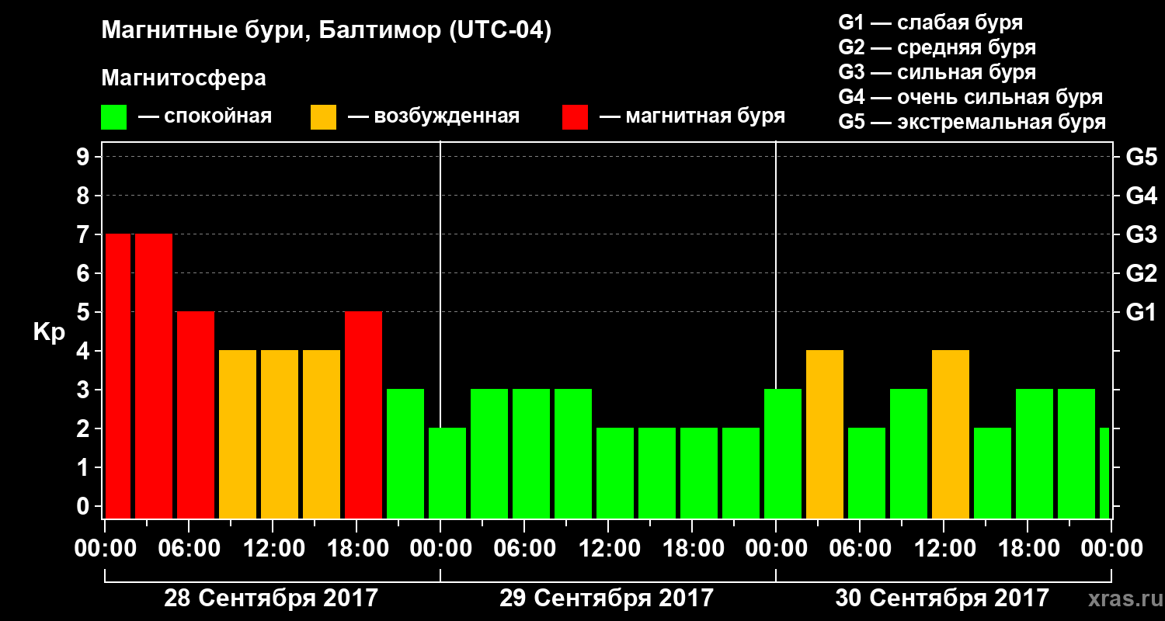Click the '9' value on Kp axis
This screenshot has height=621, width=1165.
(x=85, y=157)
